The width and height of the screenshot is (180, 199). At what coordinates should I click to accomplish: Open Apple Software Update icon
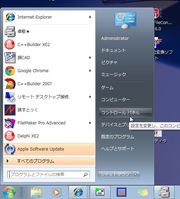click(10, 149)
